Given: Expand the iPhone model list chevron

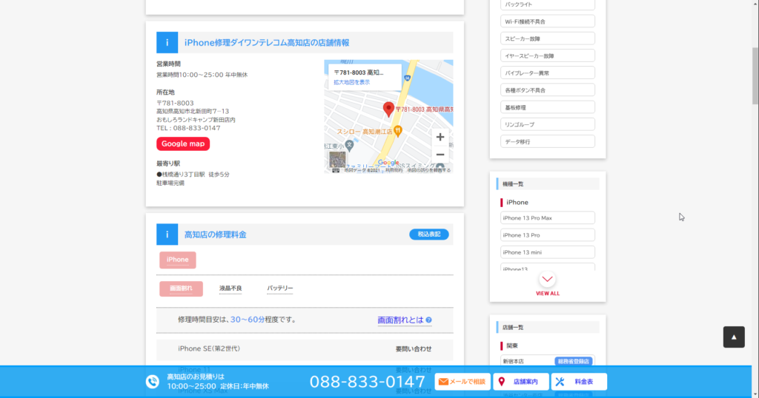Looking at the screenshot, I should [x=548, y=279].
